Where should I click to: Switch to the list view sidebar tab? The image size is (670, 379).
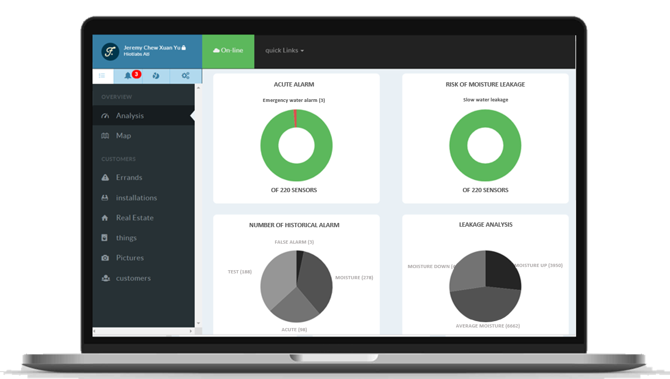click(102, 76)
